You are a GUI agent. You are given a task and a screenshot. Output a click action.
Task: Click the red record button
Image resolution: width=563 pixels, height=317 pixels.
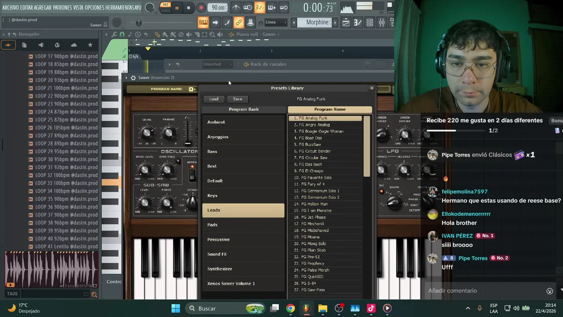(x=201, y=7)
